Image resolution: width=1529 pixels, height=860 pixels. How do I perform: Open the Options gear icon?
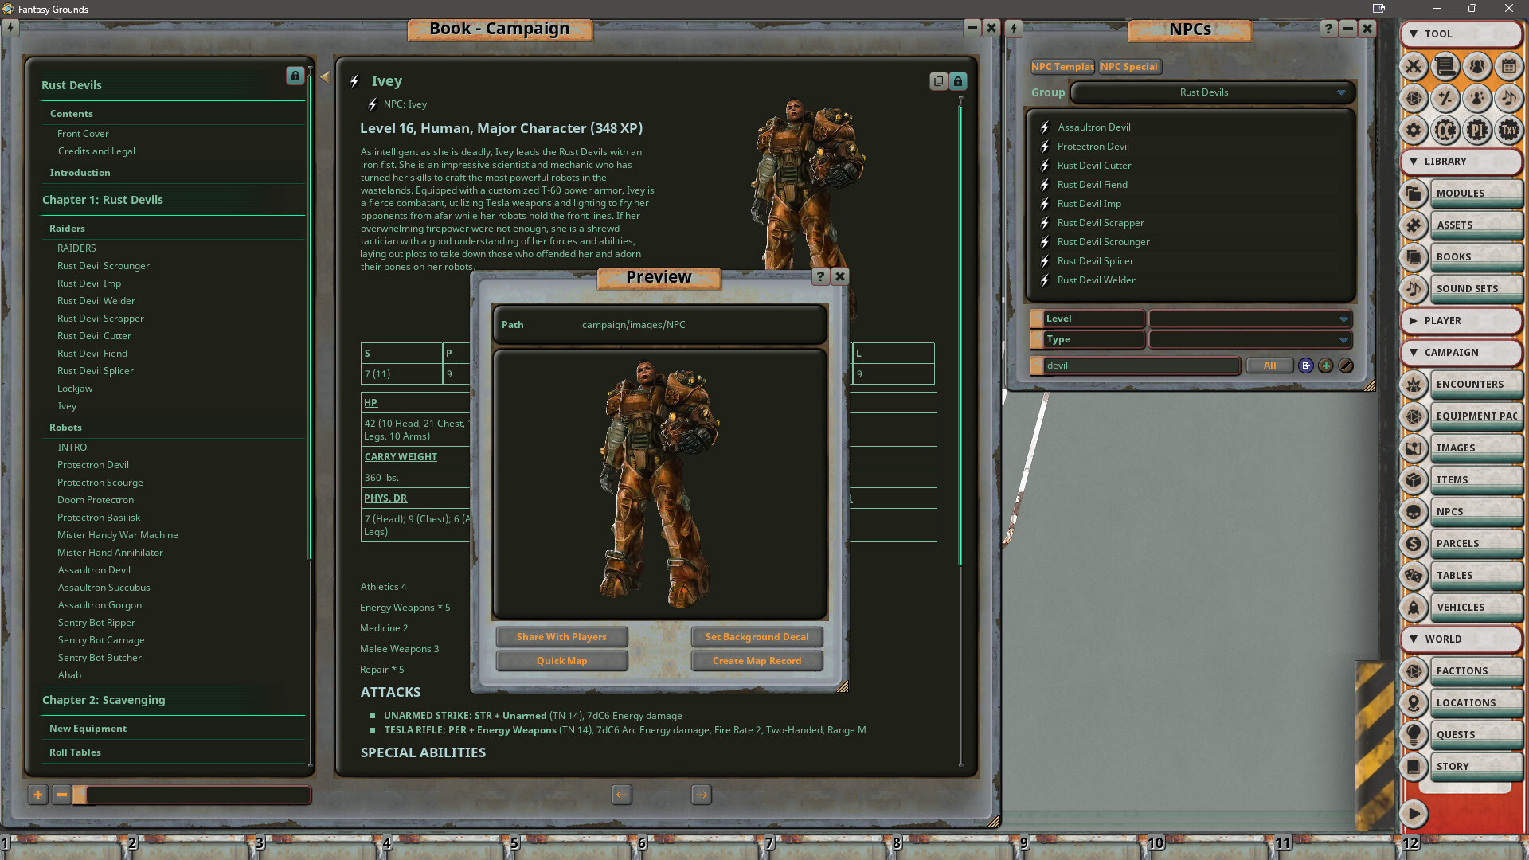pyautogui.click(x=1414, y=130)
